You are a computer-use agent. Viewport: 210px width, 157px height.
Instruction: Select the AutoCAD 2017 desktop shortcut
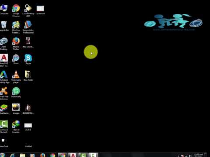pyautogui.click(x=4, y=60)
